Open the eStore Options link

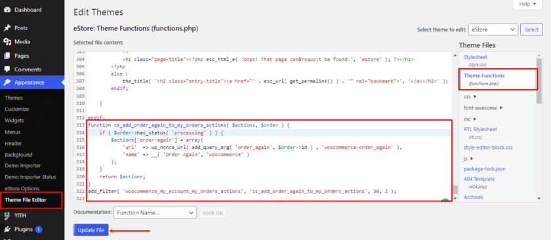22,188
